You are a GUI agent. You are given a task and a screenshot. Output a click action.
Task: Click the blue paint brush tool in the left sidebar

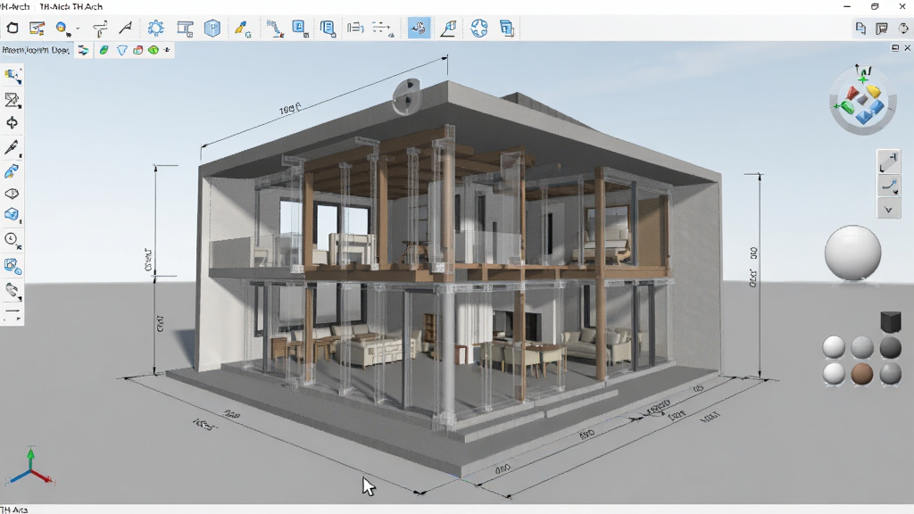12,171
